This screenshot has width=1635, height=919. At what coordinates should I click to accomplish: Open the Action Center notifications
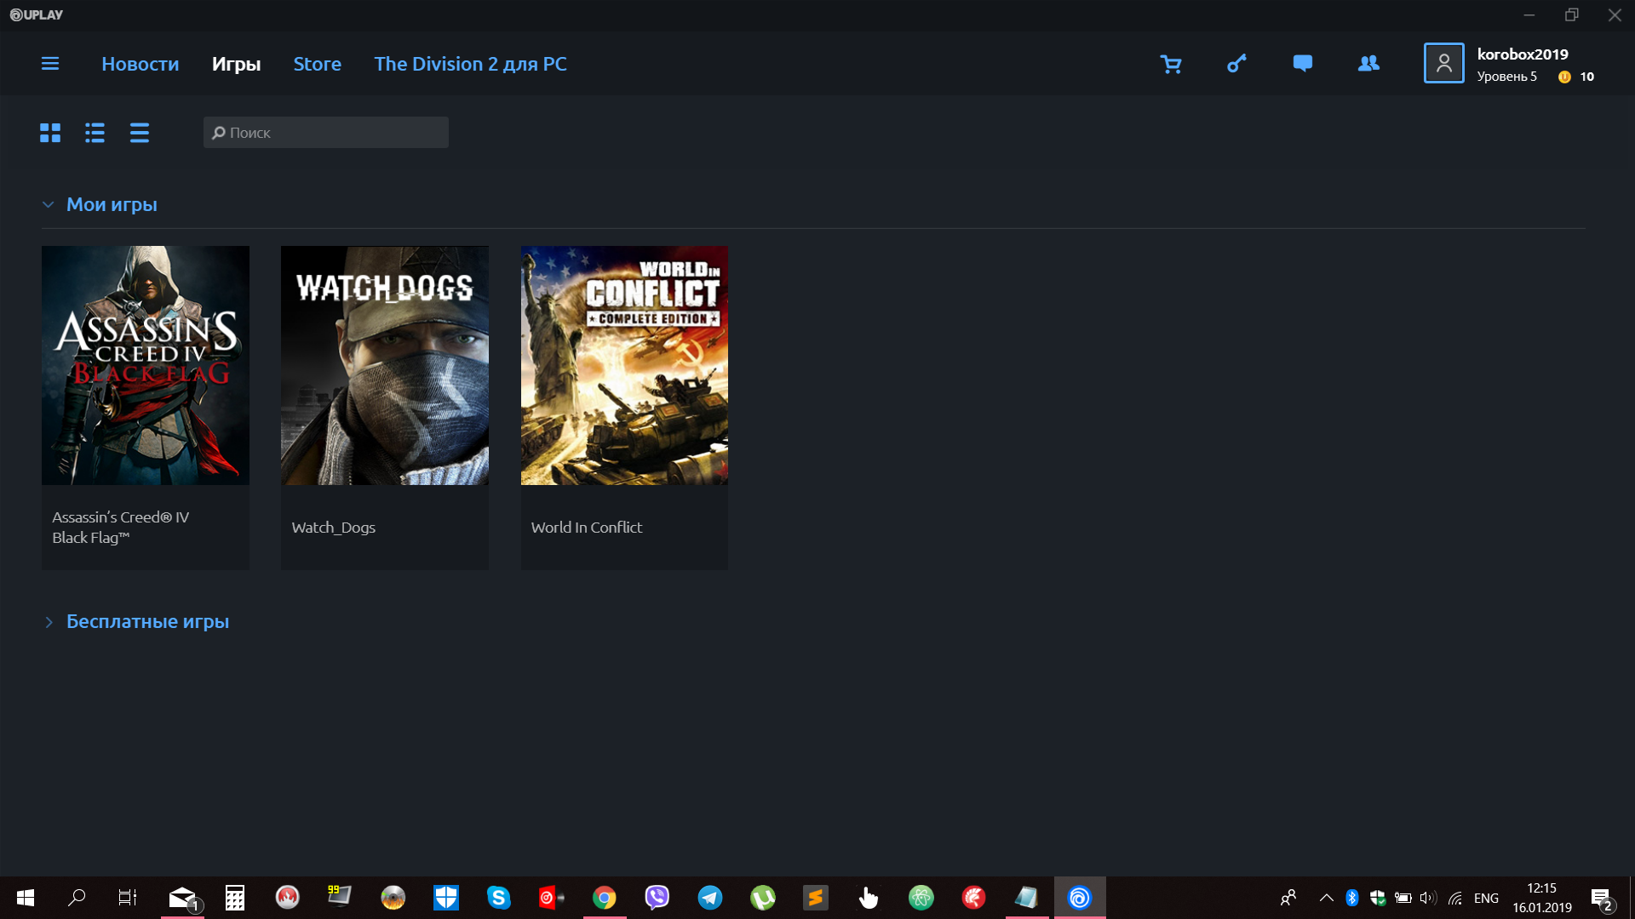pos(1602,898)
